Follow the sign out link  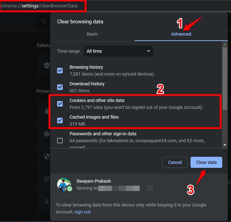click(82, 212)
